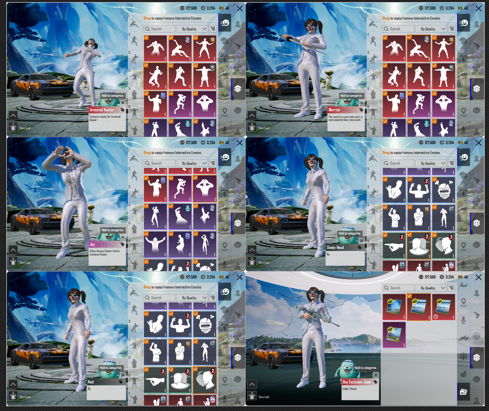Select the lobby theme thumbnail with the clock icon

point(443,307)
